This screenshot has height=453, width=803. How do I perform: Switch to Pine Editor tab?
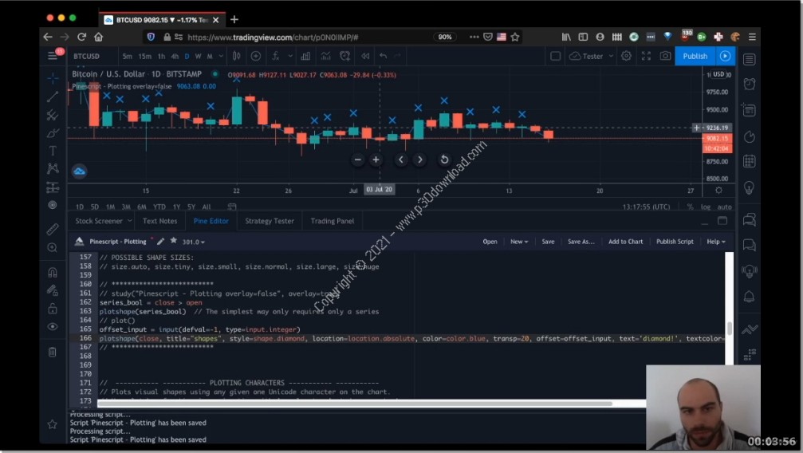coord(211,221)
